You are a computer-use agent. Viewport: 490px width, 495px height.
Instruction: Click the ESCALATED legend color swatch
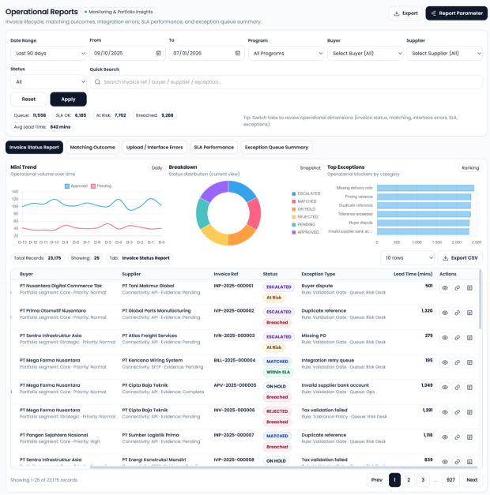click(294, 193)
